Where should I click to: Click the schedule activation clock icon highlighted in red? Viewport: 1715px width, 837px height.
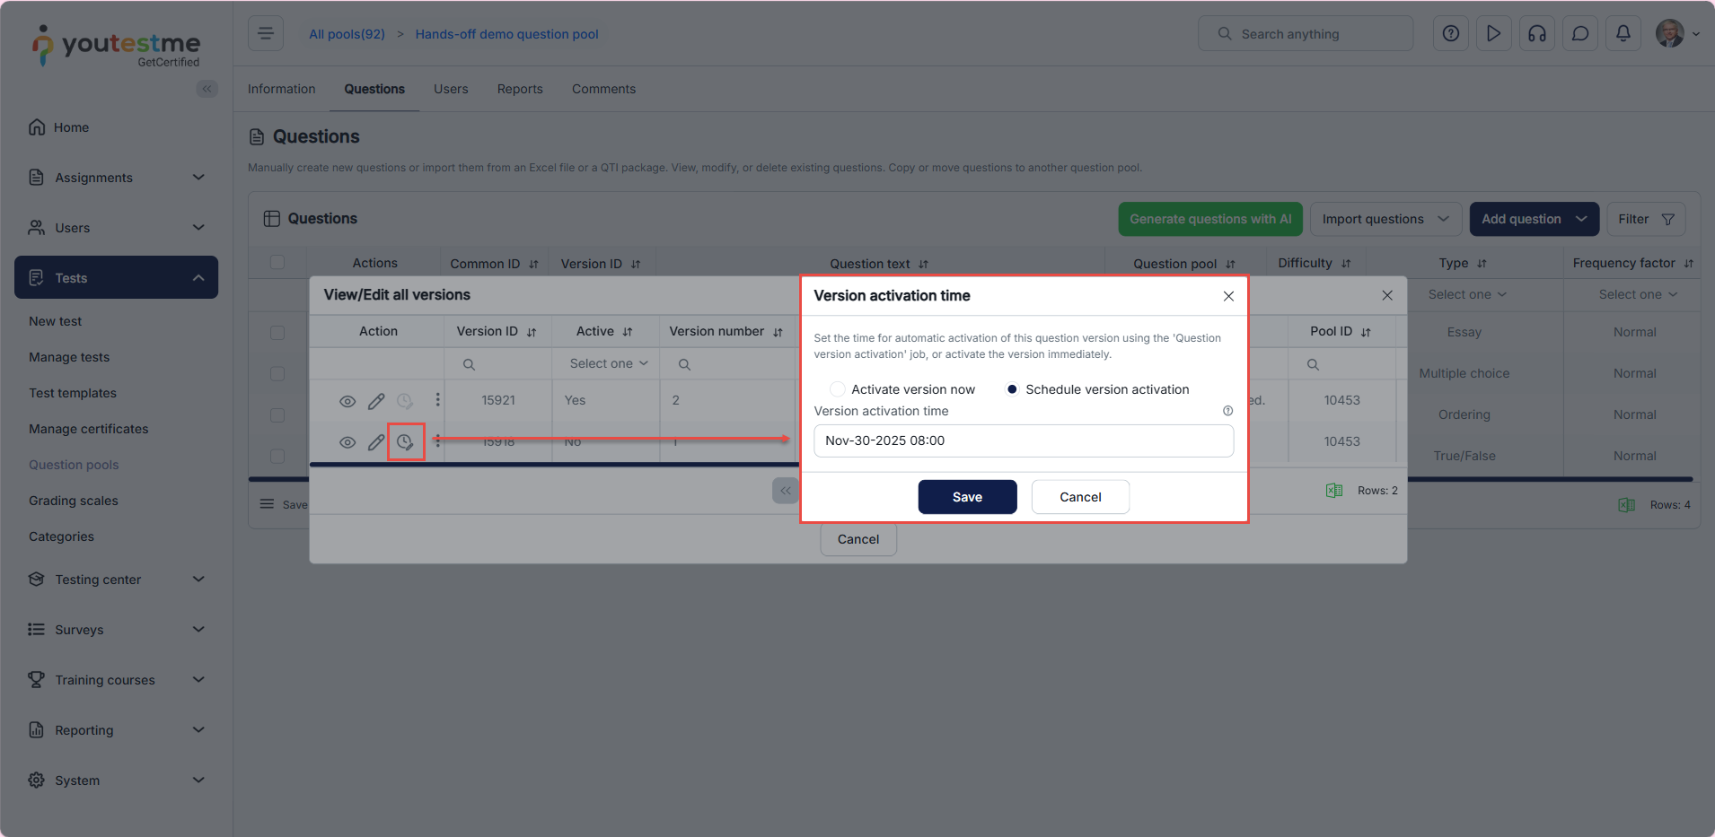406,442
